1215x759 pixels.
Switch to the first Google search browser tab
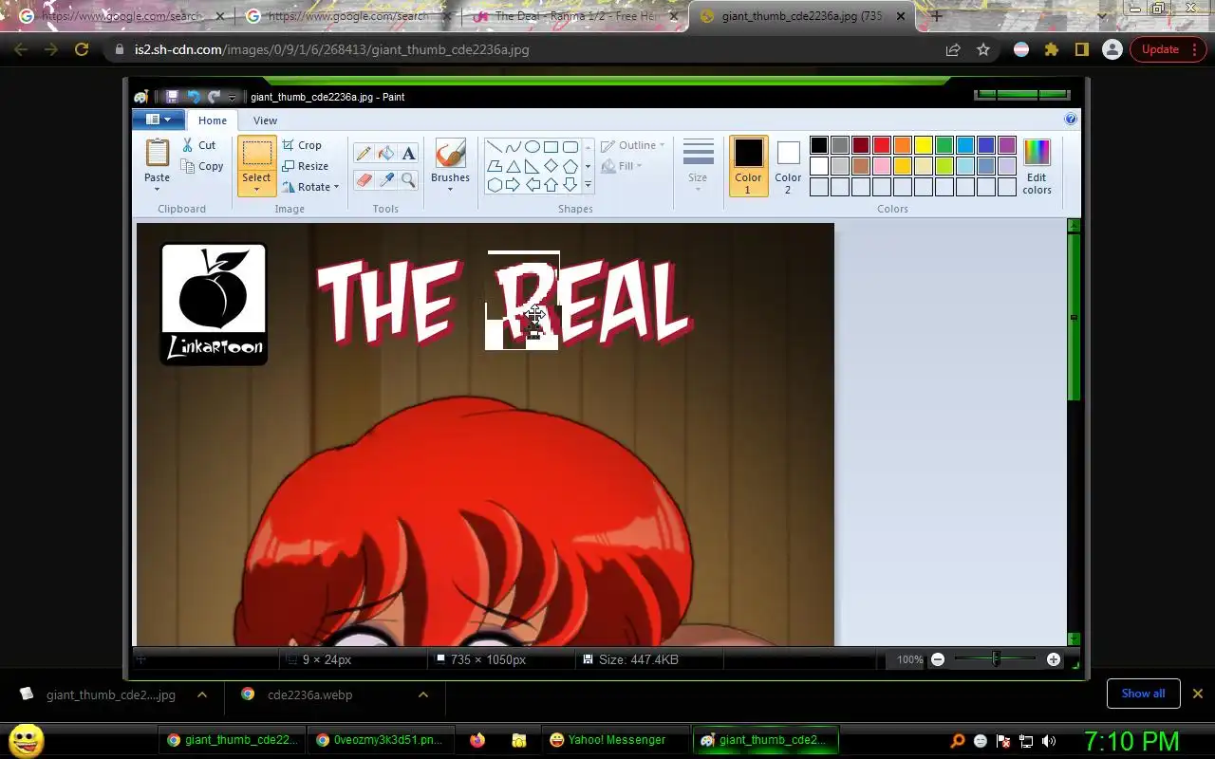coord(122,16)
